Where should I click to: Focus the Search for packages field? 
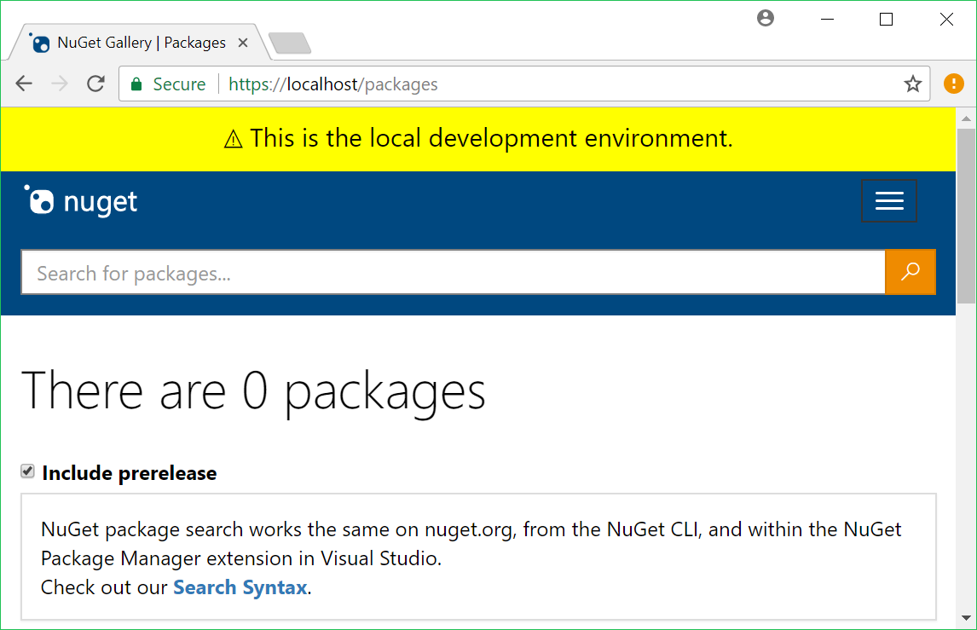[453, 272]
